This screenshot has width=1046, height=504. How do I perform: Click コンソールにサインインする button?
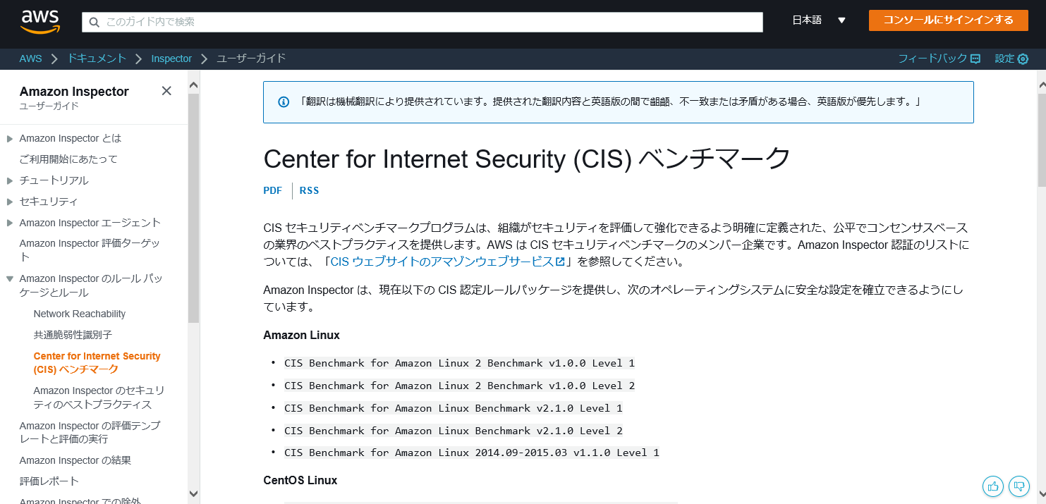947,20
